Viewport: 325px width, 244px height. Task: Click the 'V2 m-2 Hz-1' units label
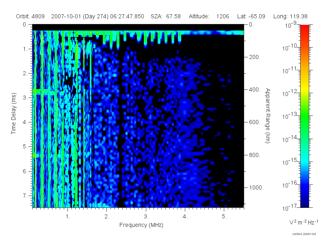click(x=303, y=222)
